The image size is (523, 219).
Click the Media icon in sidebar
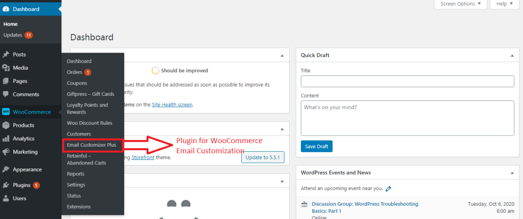click(x=6, y=68)
